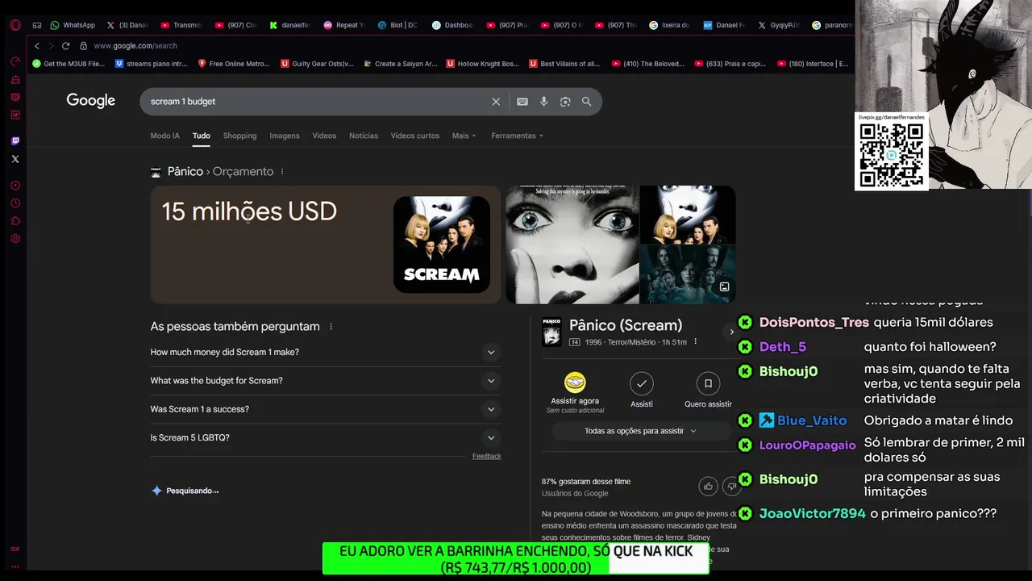
Task: Open the Player icon in sidebar
Action: pos(15,186)
